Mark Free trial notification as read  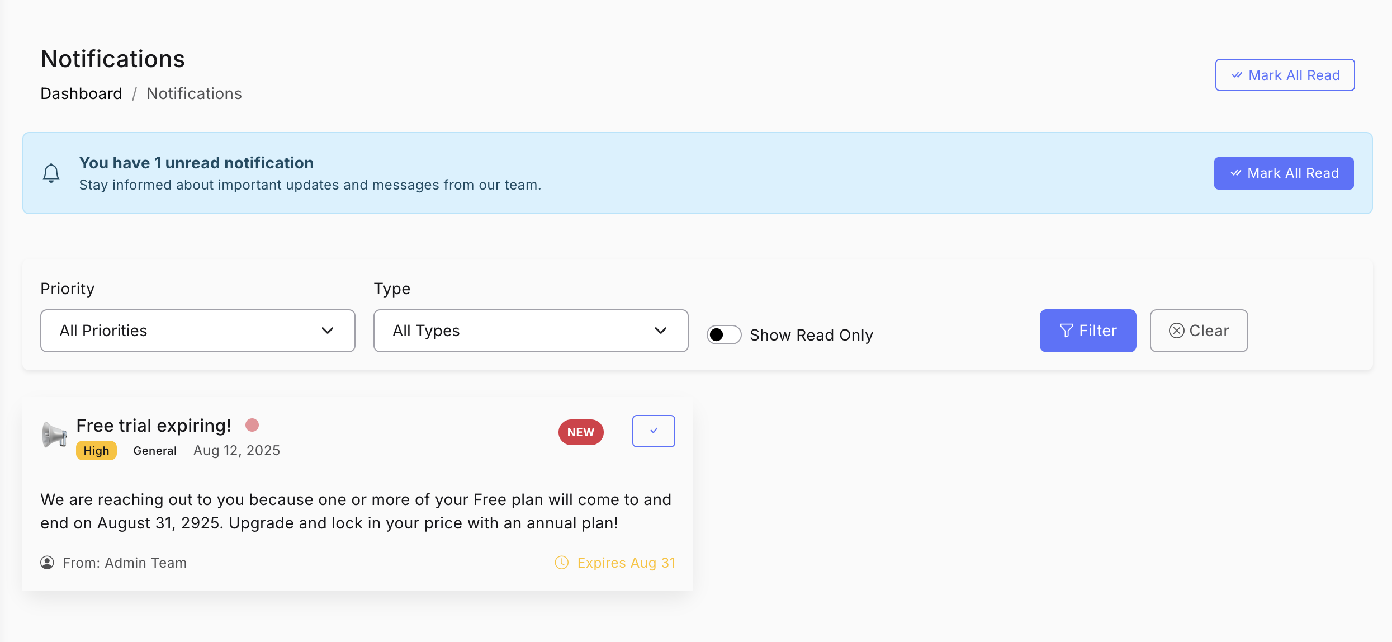(x=654, y=431)
